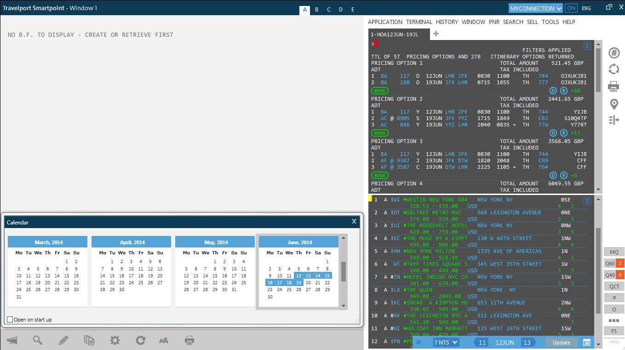The height and width of the screenshot is (350, 625).
Task: Click BOOK button for Pricing Option 3
Action: coord(379,175)
